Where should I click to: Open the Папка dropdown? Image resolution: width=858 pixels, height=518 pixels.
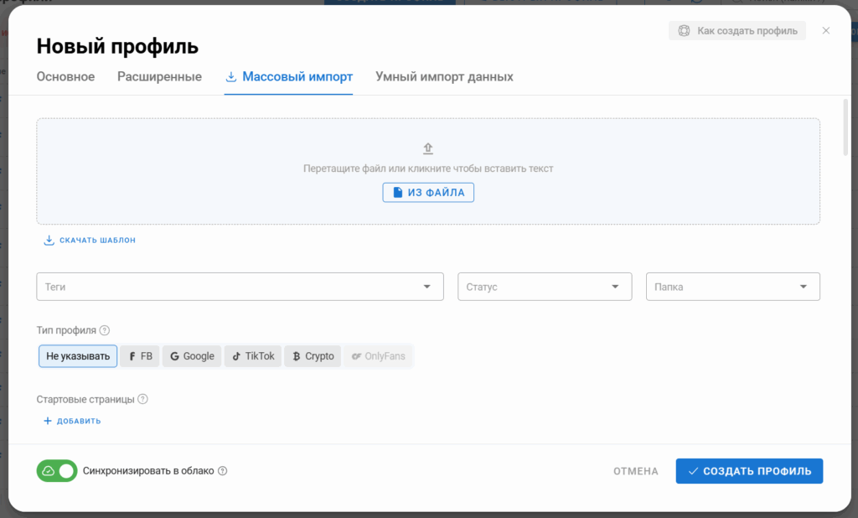(x=732, y=287)
